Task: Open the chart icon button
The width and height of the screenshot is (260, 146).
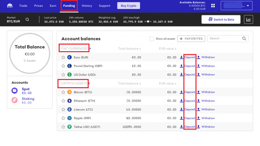Action: pos(248,20)
